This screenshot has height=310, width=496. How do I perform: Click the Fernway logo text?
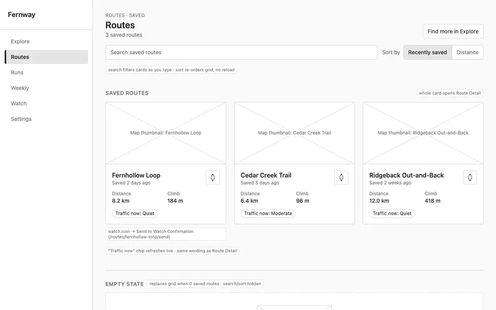pyautogui.click(x=22, y=14)
